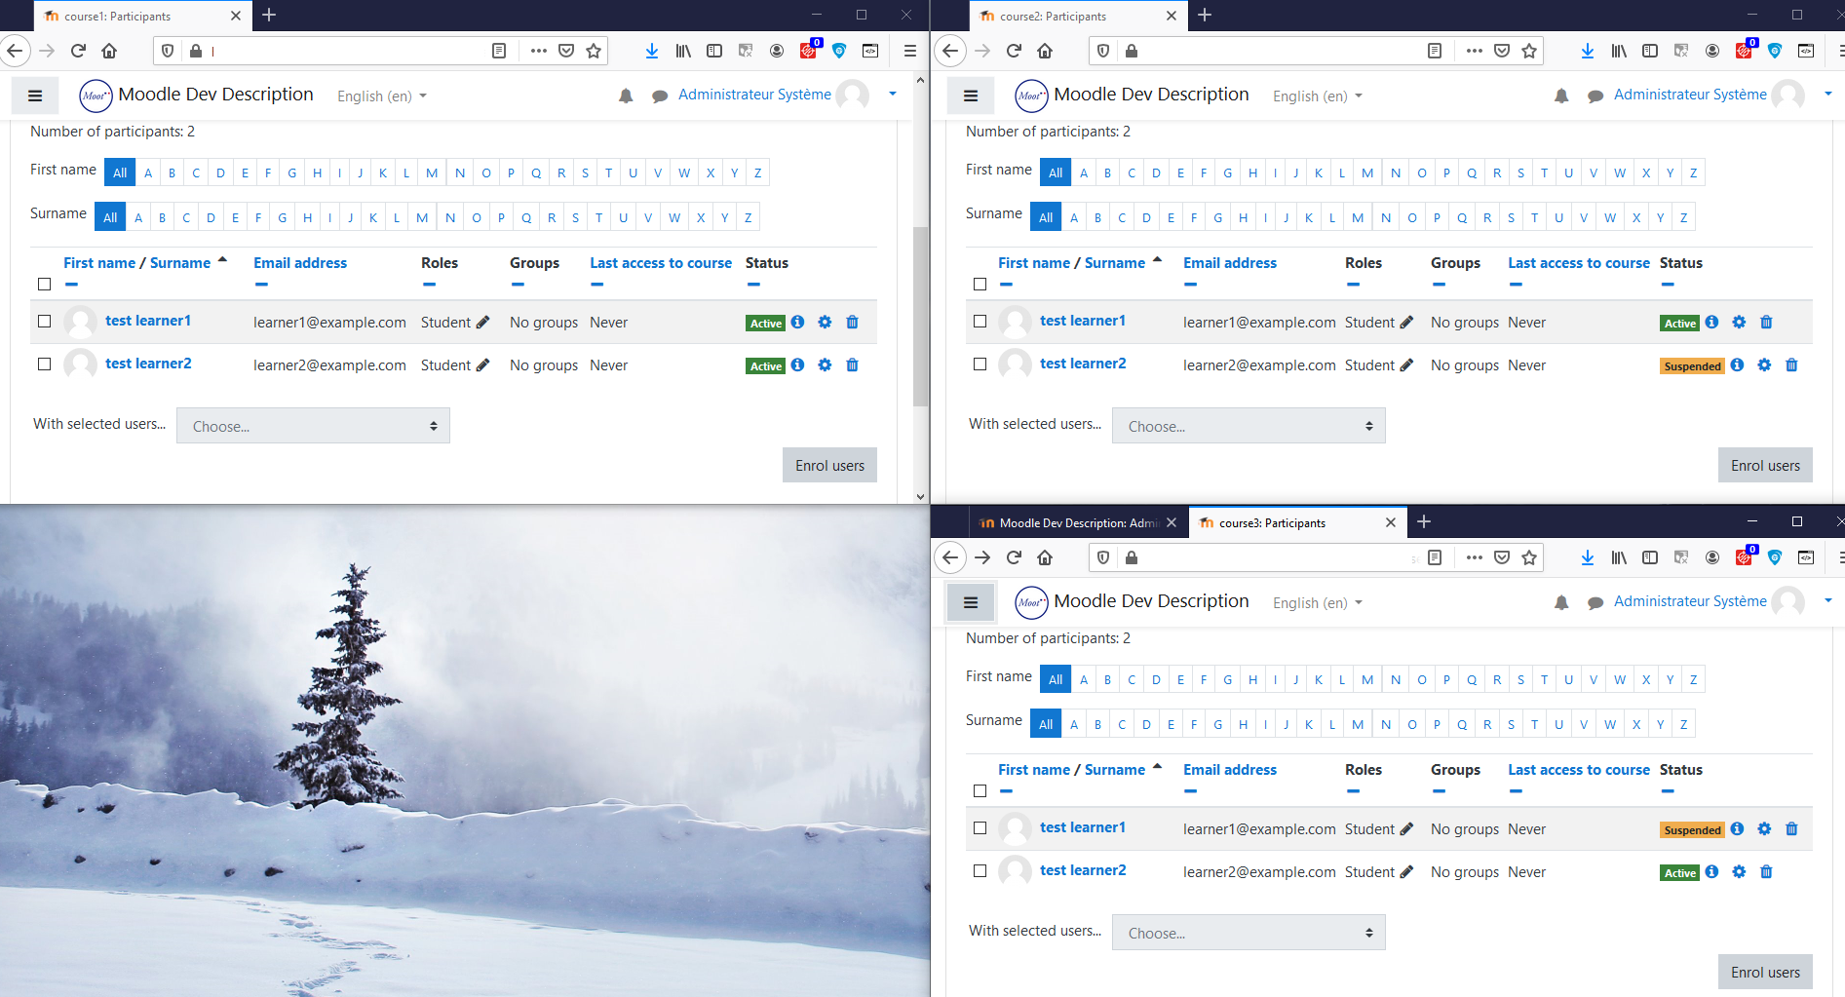
Task: Edit enrolment gear for learner1 in course1 window
Action: (825, 323)
